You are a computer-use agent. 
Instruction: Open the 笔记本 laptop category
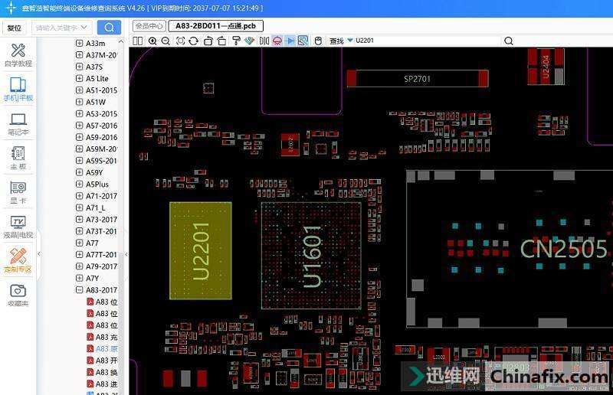pos(18,125)
